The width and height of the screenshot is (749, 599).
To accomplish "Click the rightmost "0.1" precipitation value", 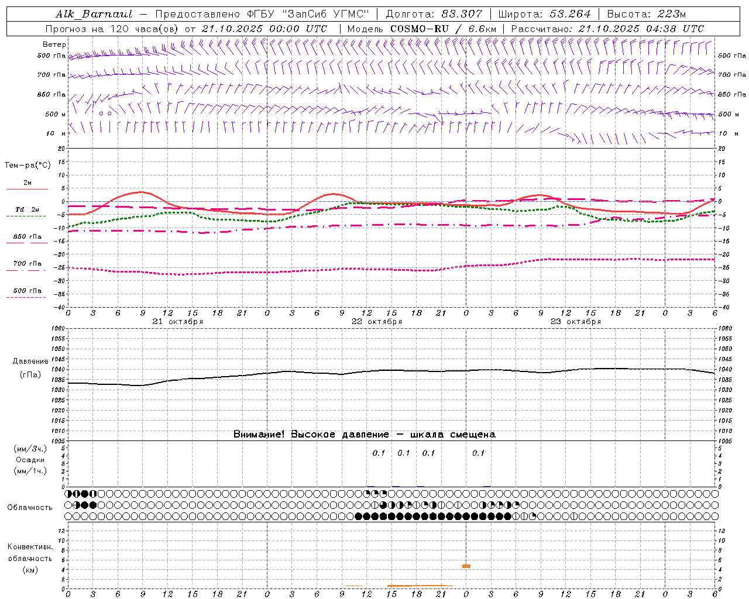I will [x=479, y=453].
